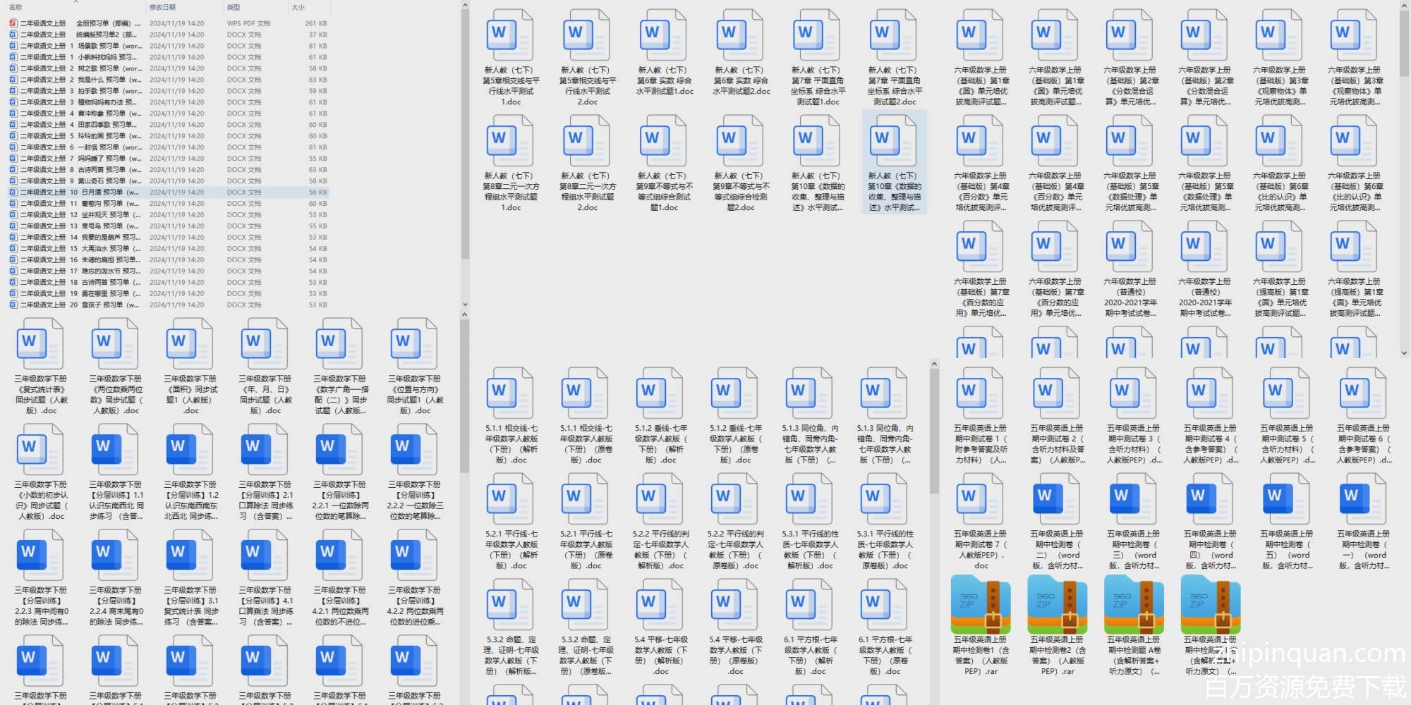Select Word icon for 第5章相交线与平行线水平测试 1.doc

510,35
